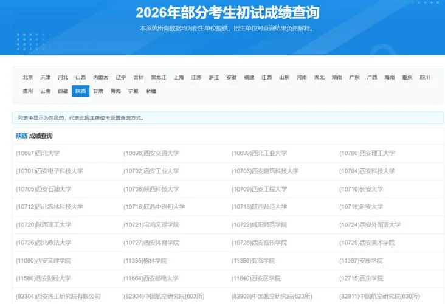Choose the 湖南 province tab
The width and height of the screenshot is (445, 304).
[337, 77]
